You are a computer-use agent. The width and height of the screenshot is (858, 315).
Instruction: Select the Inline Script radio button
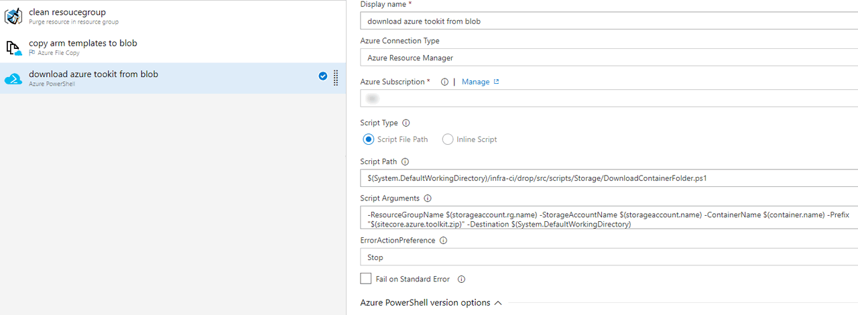pos(448,139)
